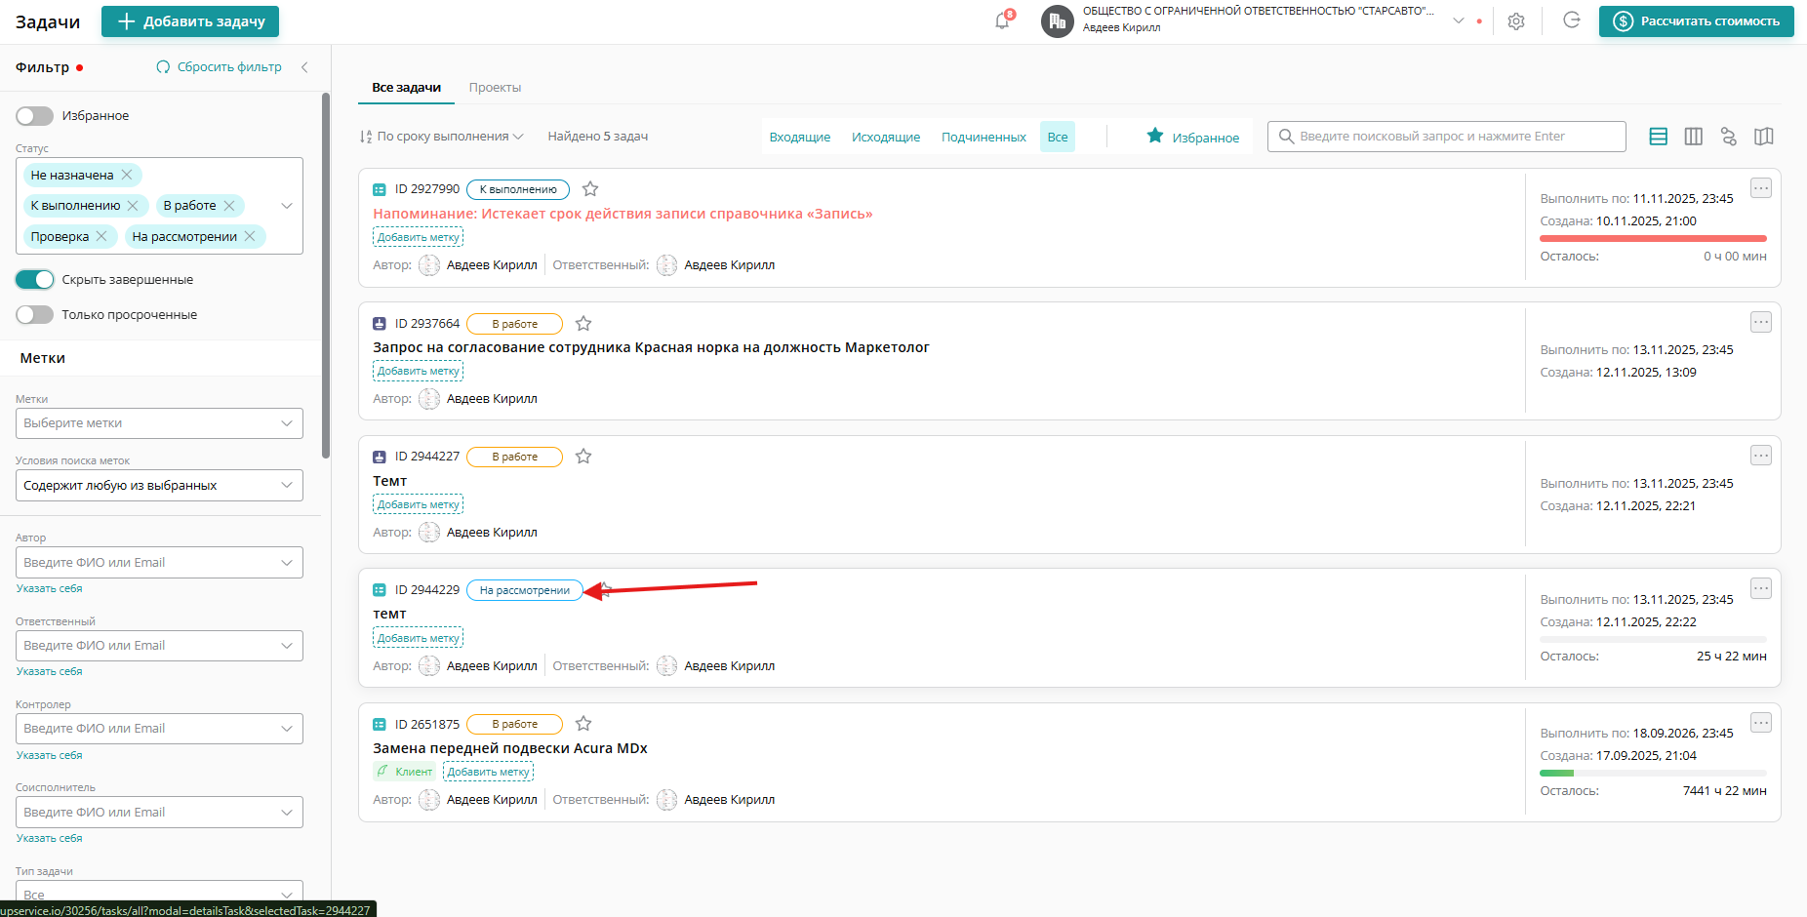The width and height of the screenshot is (1807, 917).
Task: Open the Автор filter dropdown
Action: [x=159, y=563]
